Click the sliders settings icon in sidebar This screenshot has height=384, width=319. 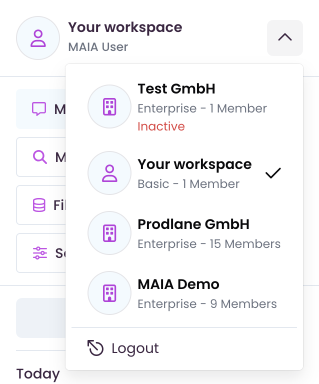[39, 253]
